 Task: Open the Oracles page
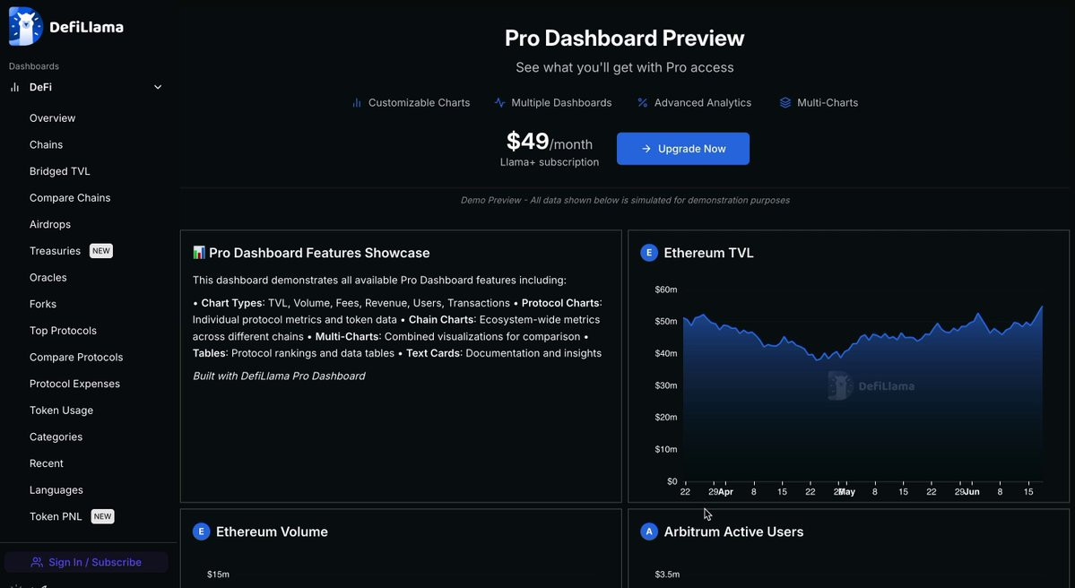pos(48,278)
